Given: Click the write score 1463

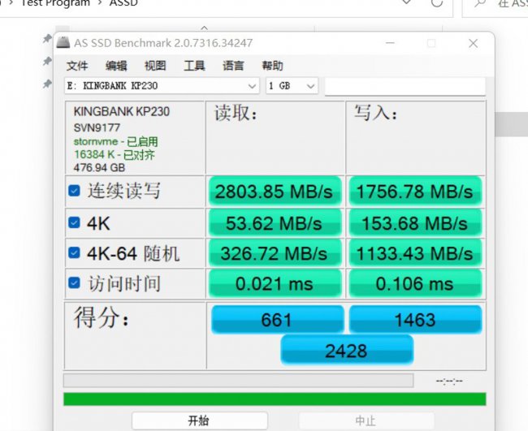Looking at the screenshot, I should click(416, 319).
